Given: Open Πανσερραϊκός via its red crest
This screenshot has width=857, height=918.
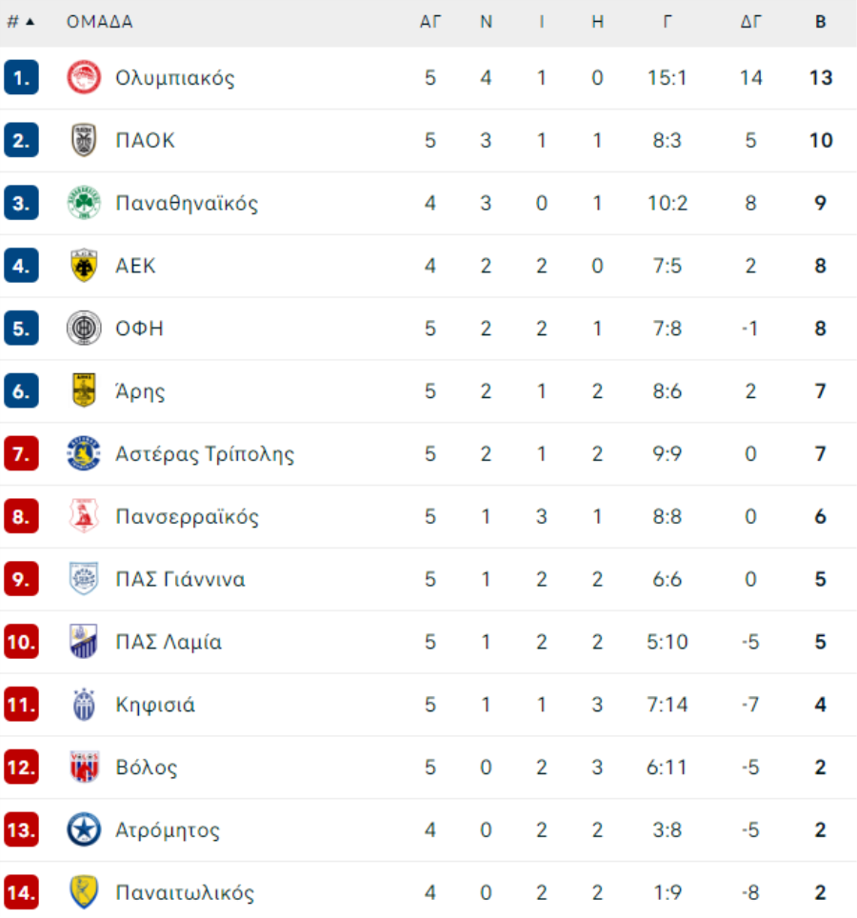Looking at the screenshot, I should [x=84, y=516].
